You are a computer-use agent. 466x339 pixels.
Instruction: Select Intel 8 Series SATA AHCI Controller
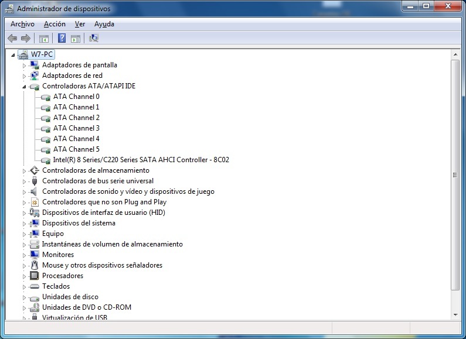click(x=141, y=160)
